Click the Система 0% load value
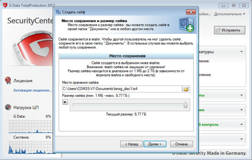This screenshot has width=252, height=160. (48, 137)
